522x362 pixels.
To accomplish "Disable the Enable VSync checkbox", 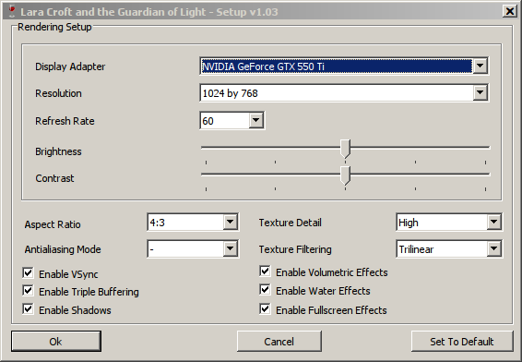I will (28, 273).
